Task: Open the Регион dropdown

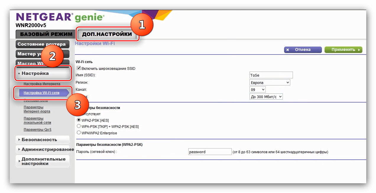Action: pyautogui.click(x=270, y=83)
